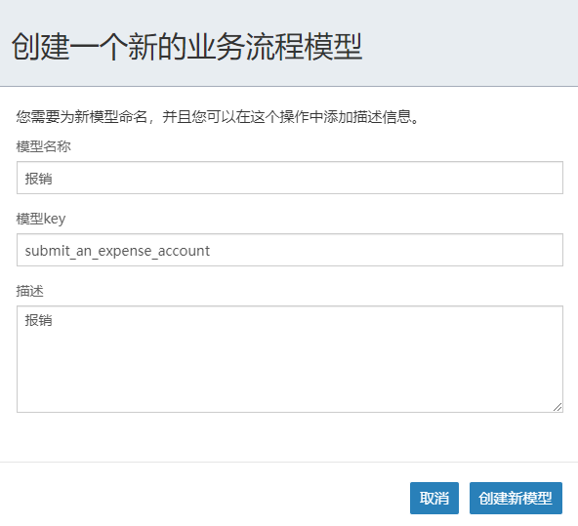This screenshot has width=578, height=526.
Task: Click the 模型名称 label
Action: [44, 146]
